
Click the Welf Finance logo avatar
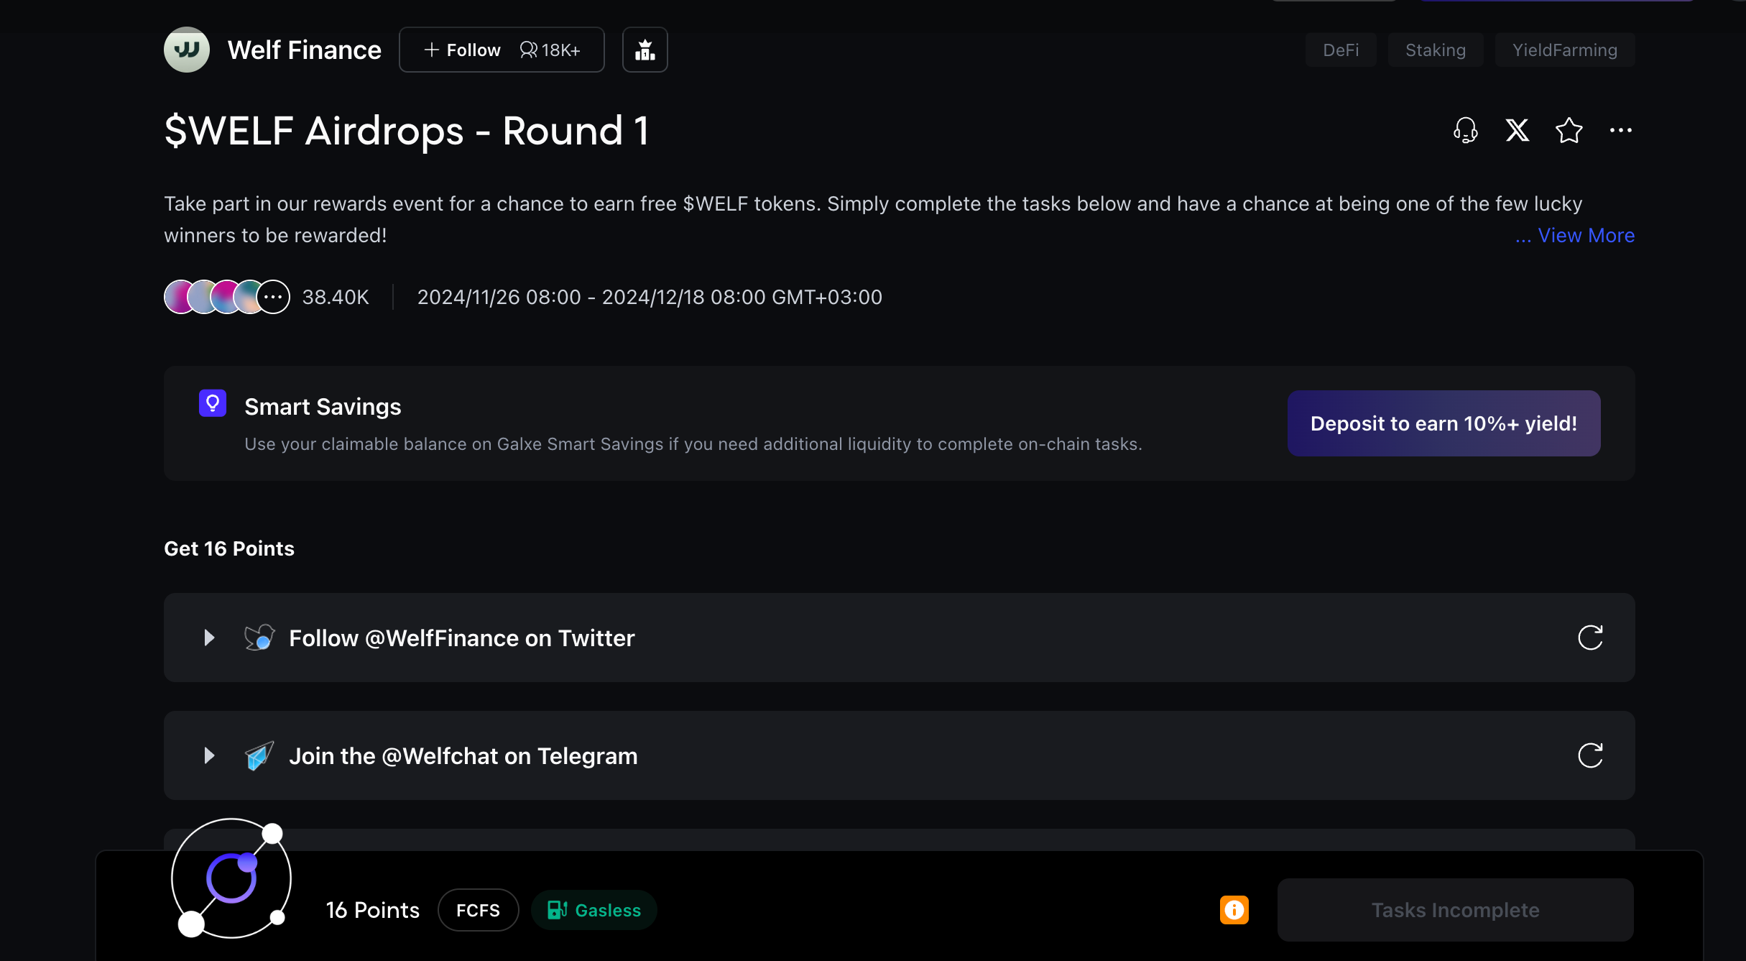[187, 50]
